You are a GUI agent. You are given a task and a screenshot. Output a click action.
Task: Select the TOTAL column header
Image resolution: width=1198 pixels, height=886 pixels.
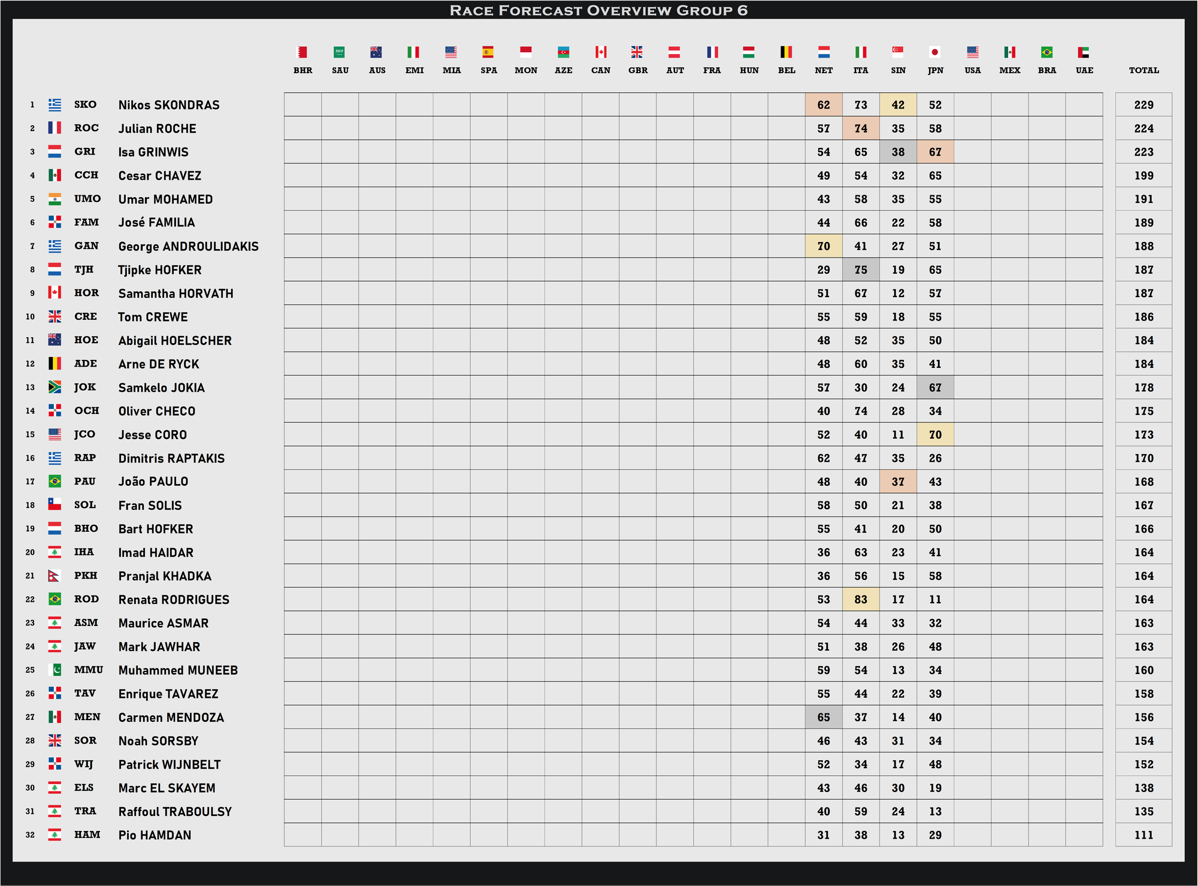[1143, 70]
